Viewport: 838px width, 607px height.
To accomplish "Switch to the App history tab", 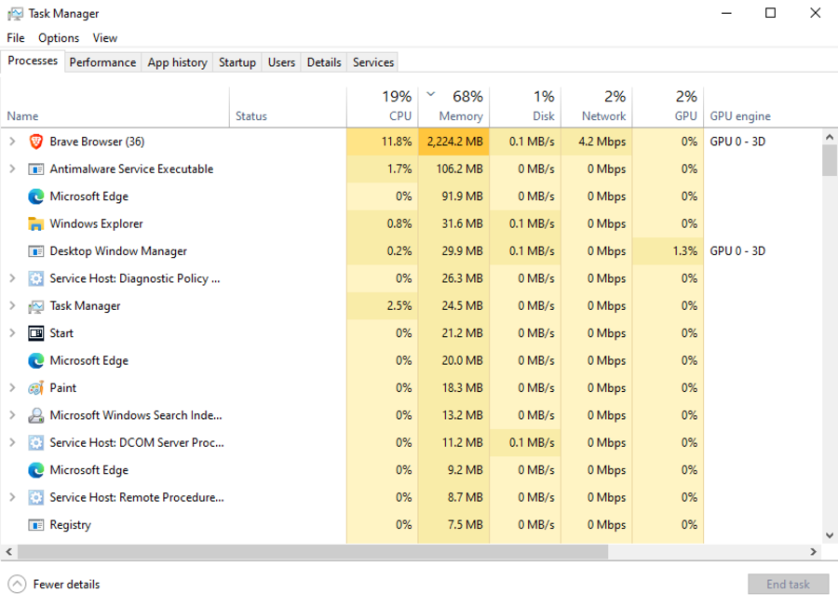I will (178, 62).
